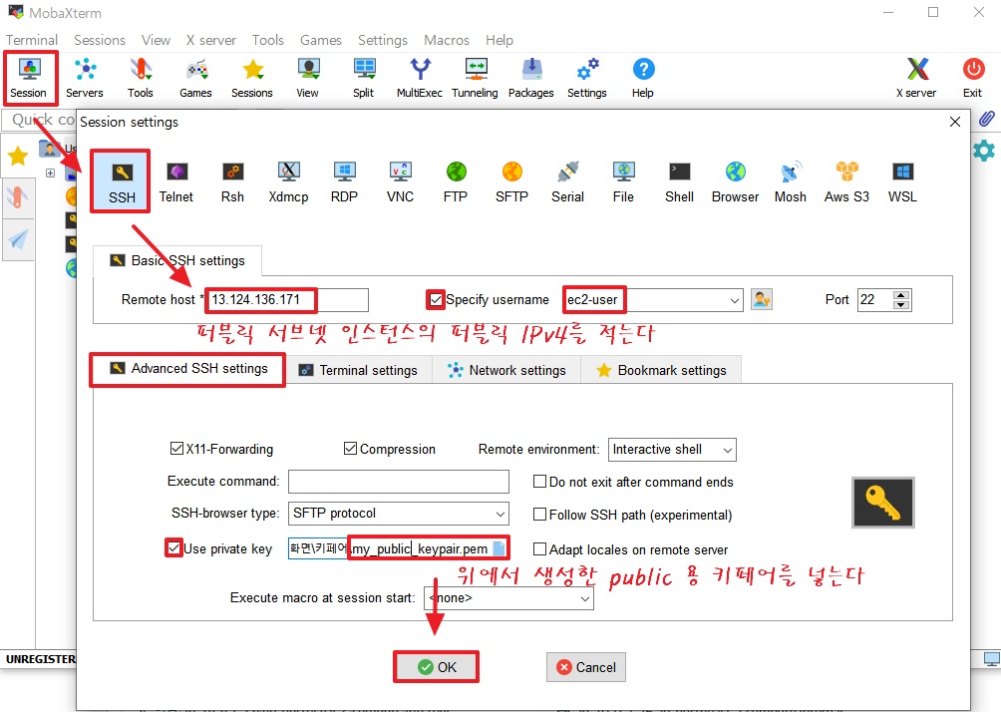Image resolution: width=1001 pixels, height=712 pixels.
Task: Expand Remote environment Interactive shell dropdown
Action: 727,450
